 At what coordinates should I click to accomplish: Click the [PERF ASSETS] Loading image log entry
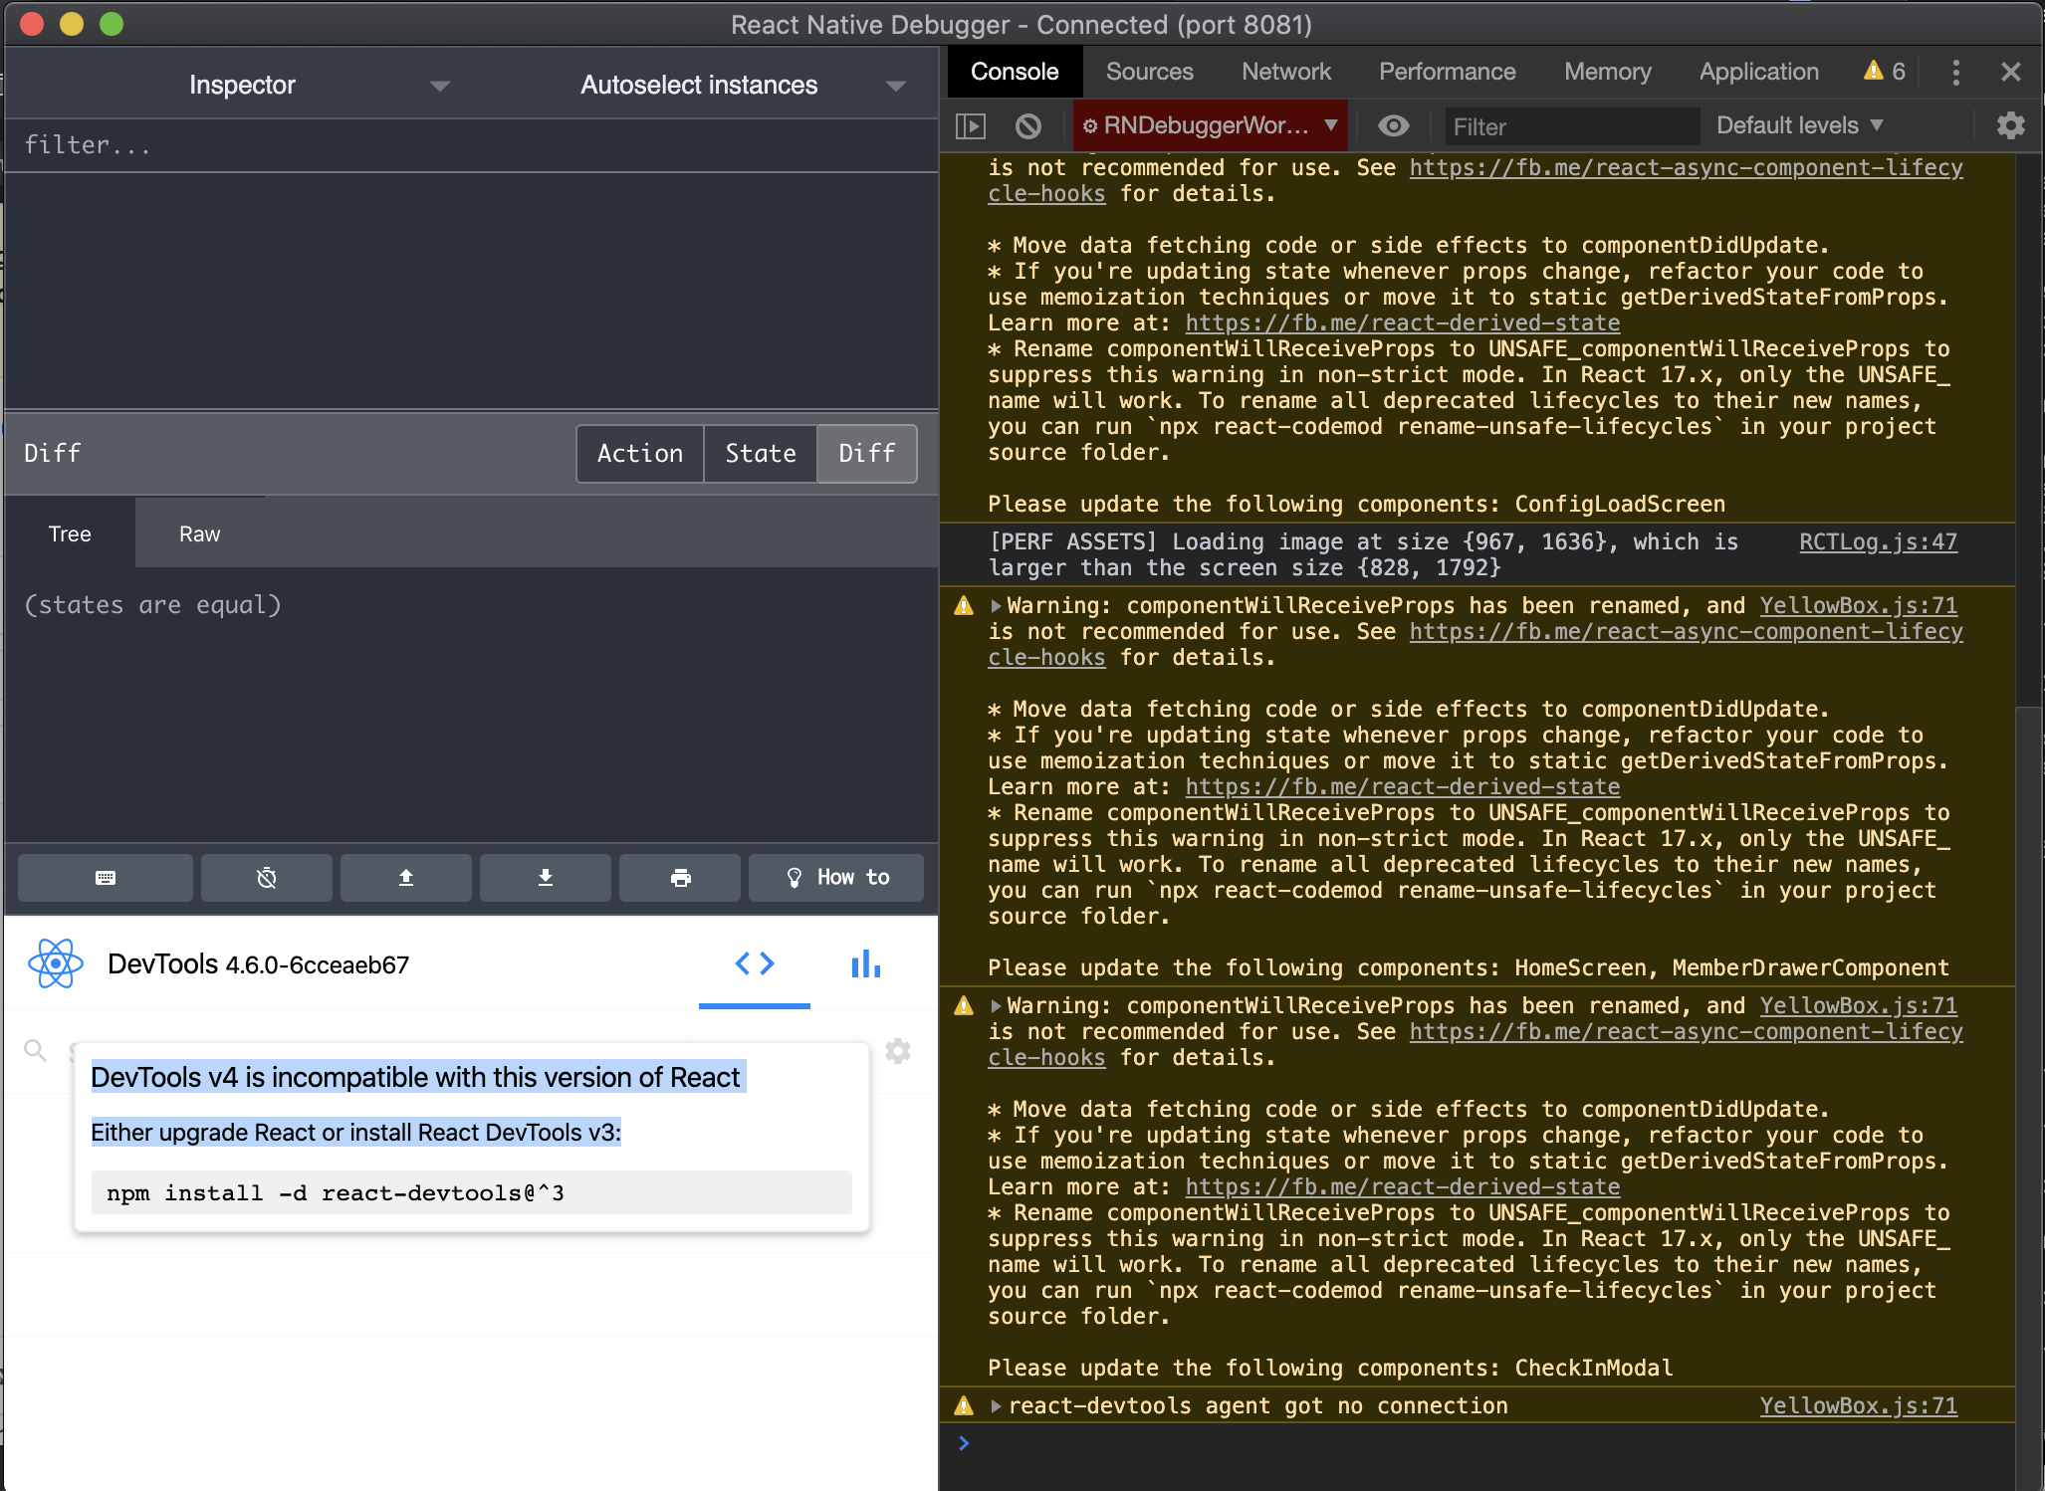pyautogui.click(x=1477, y=554)
